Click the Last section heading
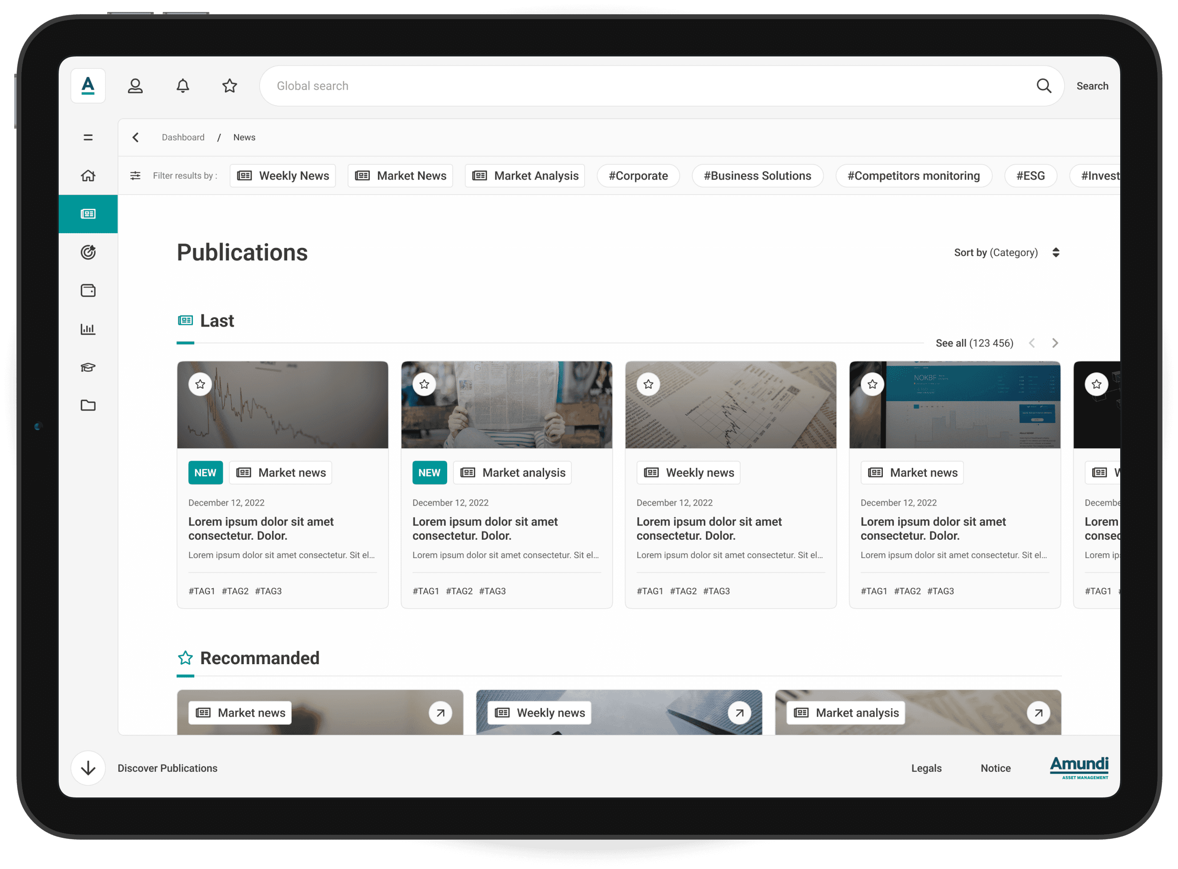1178x869 pixels. tap(217, 320)
